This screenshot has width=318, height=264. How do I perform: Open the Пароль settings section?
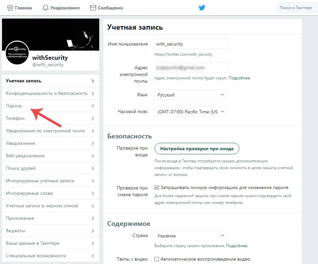tap(51, 106)
